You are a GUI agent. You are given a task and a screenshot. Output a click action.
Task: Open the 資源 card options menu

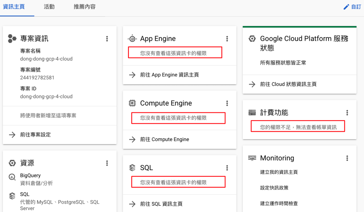tap(107, 163)
